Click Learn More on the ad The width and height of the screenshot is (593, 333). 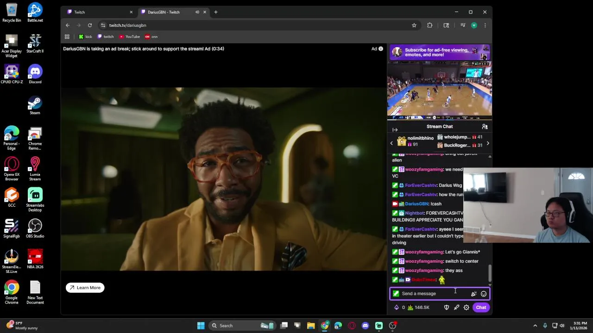point(85,288)
